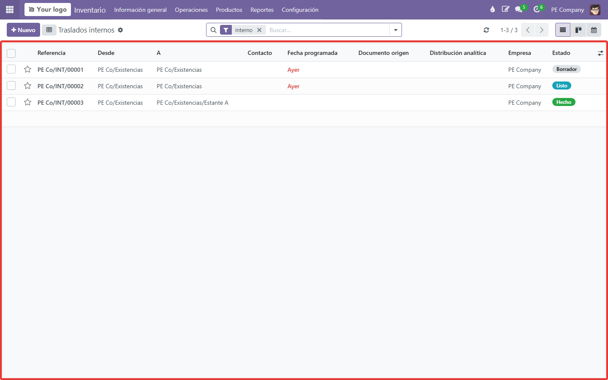
Task: Open the conversations messages icon
Action: pyautogui.click(x=519, y=9)
